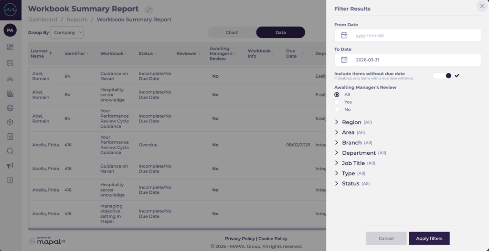Screen dimensions: 489x251
Task: Click the settings gear sidebar icon
Action: [10, 122]
